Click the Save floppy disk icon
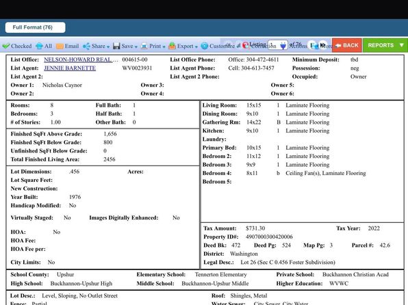 pyautogui.click(x=116, y=47)
